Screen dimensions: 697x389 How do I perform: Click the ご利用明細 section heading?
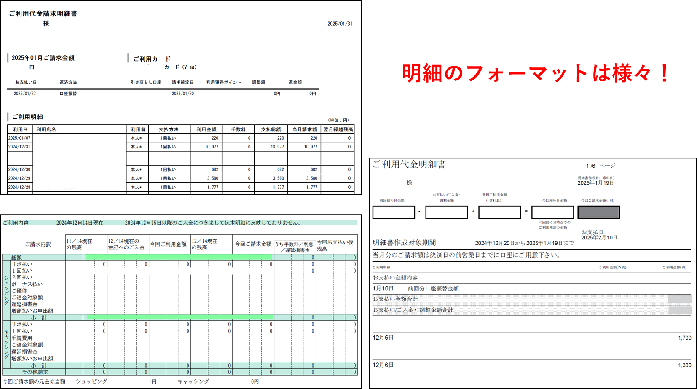[x=27, y=117]
